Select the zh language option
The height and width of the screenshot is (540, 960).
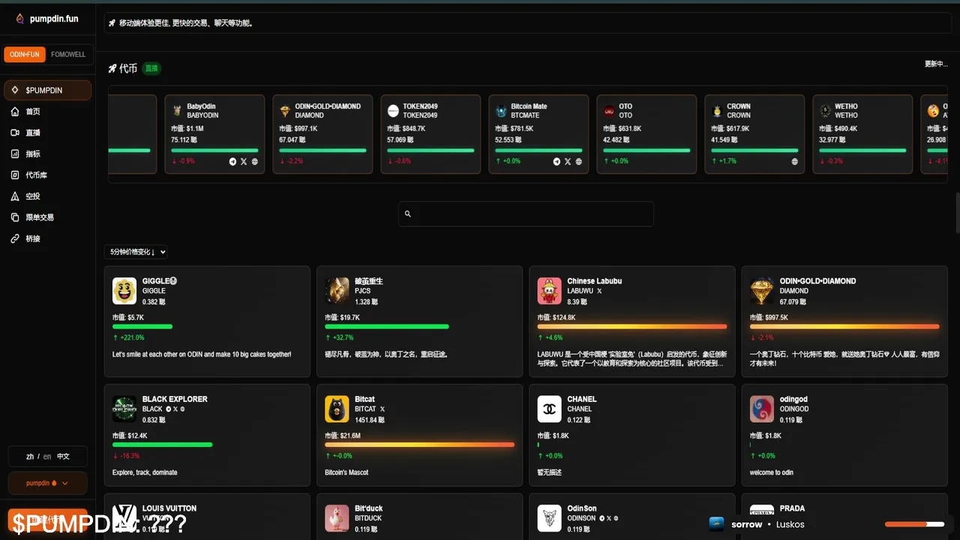(30, 457)
